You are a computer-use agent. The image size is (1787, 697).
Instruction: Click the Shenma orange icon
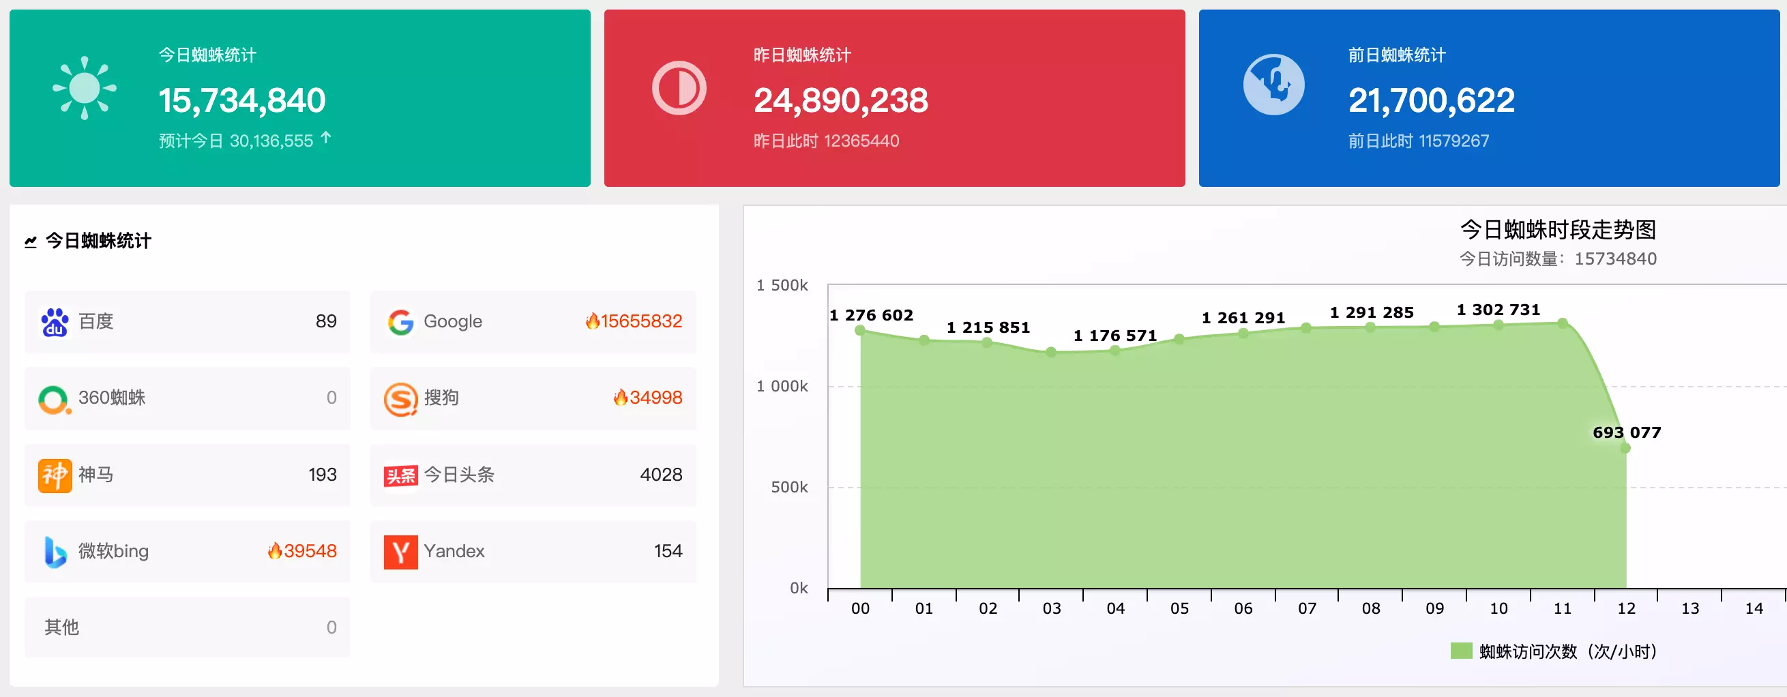(55, 475)
